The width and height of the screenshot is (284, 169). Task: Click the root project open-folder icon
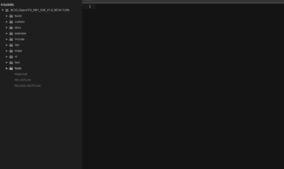pyautogui.click(x=7, y=10)
